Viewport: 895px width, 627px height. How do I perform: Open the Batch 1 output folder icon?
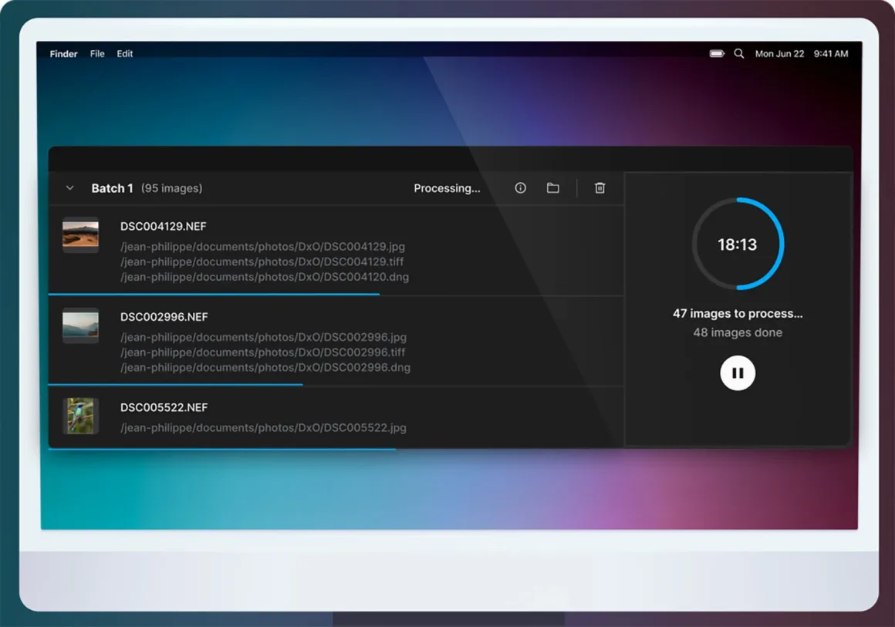[x=552, y=188]
